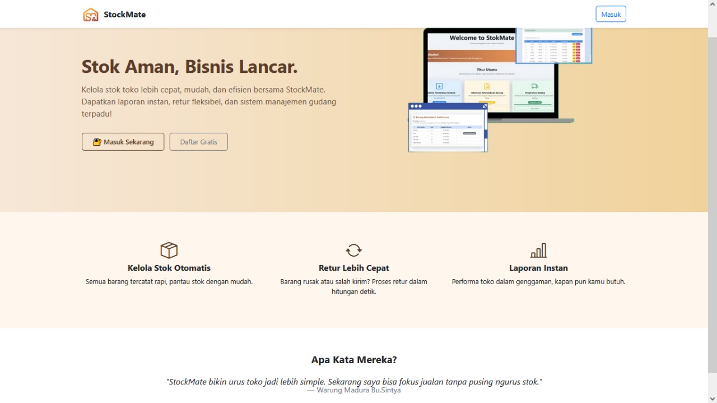Click the Stok Aman, Bisnis Lancar headline

tap(189, 67)
